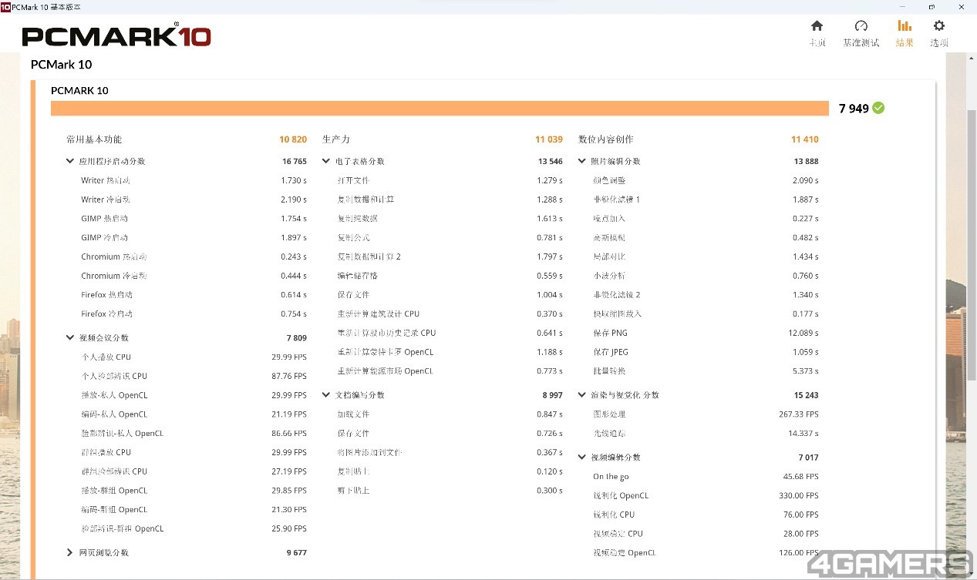Select the 锐利化 CPU row

tap(706, 515)
